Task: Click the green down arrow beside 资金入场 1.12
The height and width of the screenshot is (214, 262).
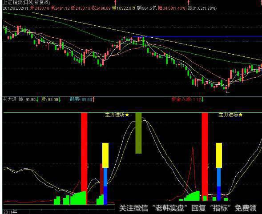Action: coord(202,99)
